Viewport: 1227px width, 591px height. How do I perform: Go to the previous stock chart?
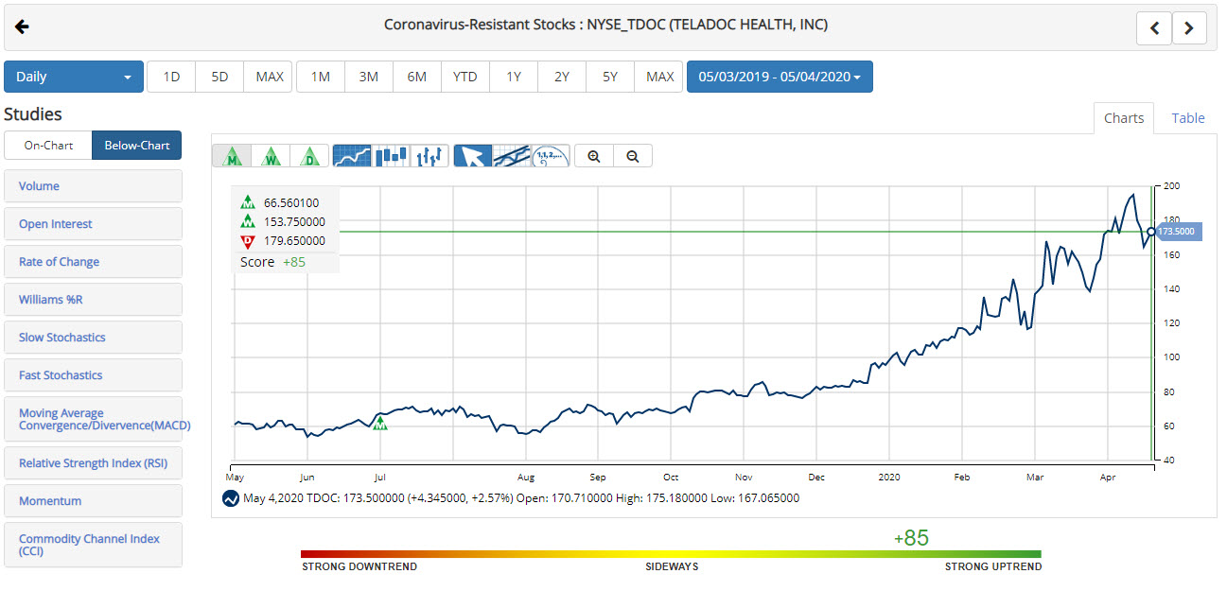coord(1154,28)
